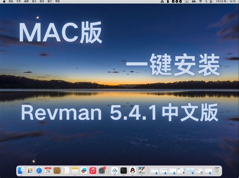Open the 访达 (Finder) app menu
Viewport: 239px width, 178px height.
(x=11, y=1)
